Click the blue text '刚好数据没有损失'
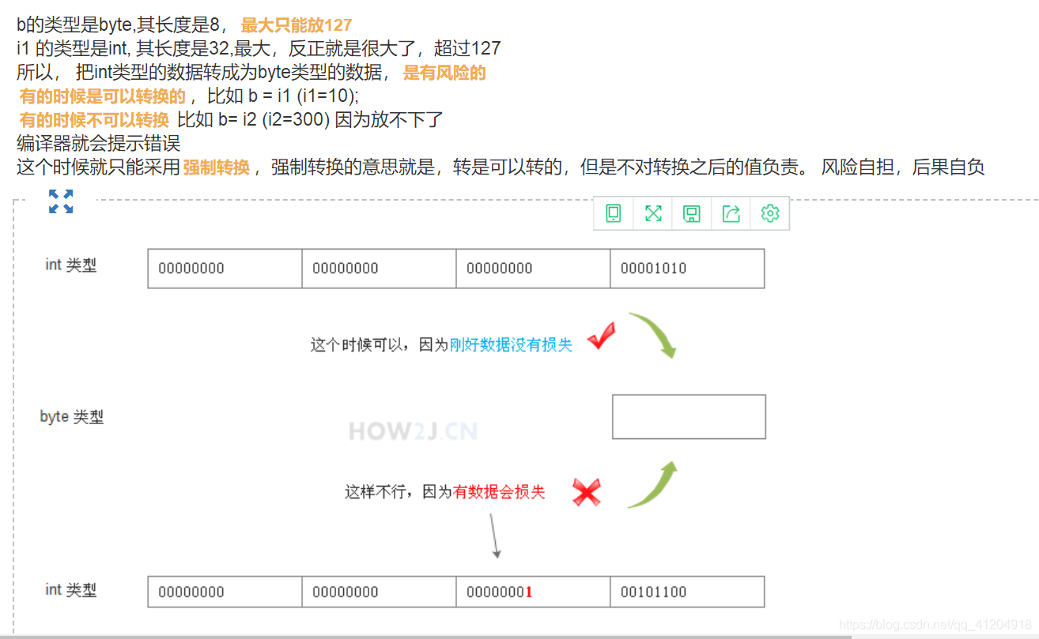This screenshot has width=1039, height=639. 511,345
